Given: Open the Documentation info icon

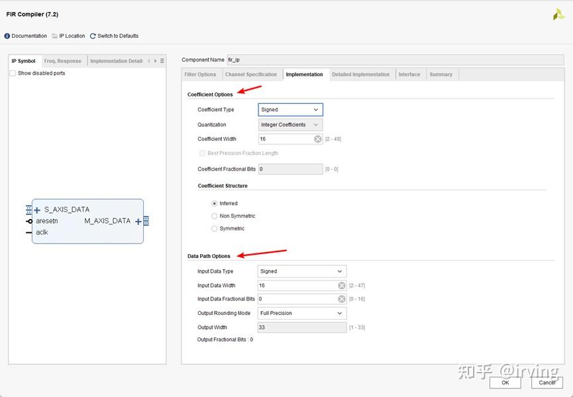Looking at the screenshot, I should pos(7,36).
